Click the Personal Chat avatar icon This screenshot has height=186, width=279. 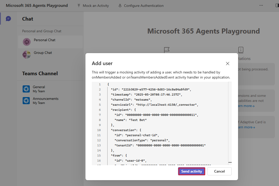tap(26, 42)
